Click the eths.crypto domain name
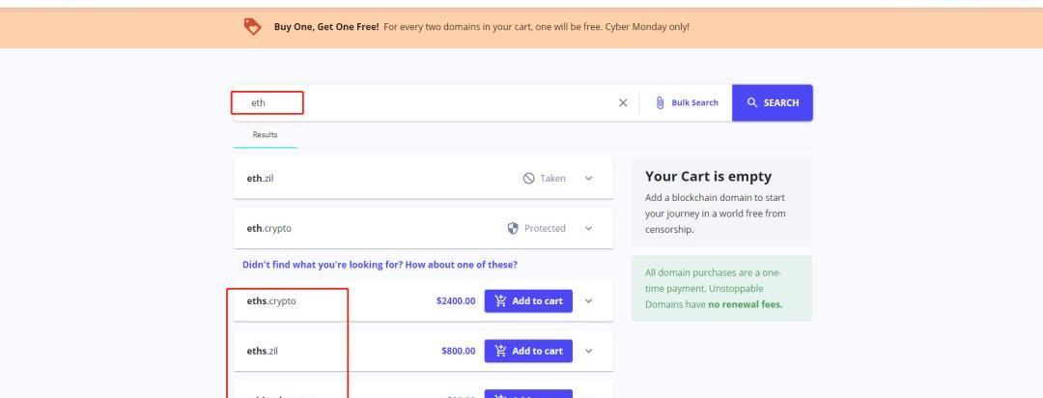This screenshot has height=398, width=1043. click(x=271, y=301)
